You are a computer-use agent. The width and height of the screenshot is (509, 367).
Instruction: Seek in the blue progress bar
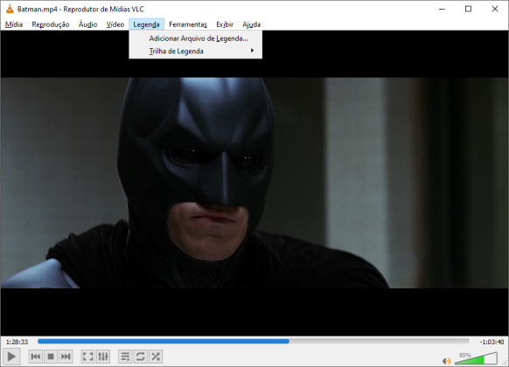coord(254,341)
